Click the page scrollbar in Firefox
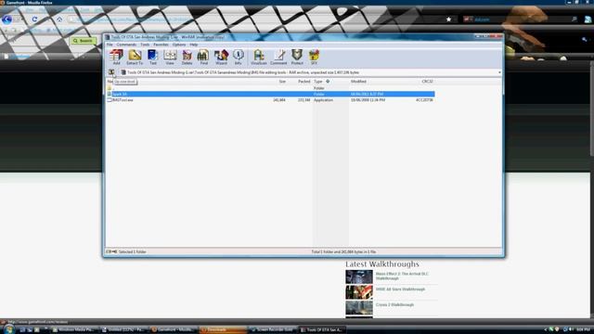This screenshot has width=594, height=334. point(592,108)
